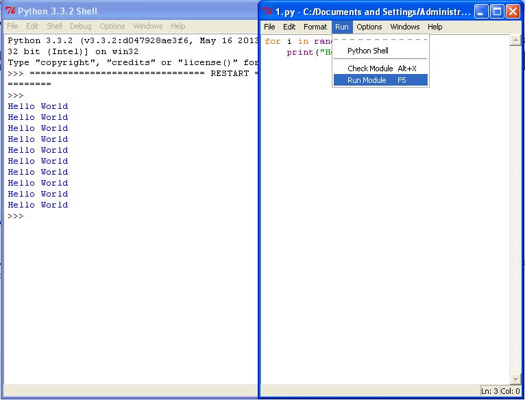Open the editor's File menu

coord(269,27)
